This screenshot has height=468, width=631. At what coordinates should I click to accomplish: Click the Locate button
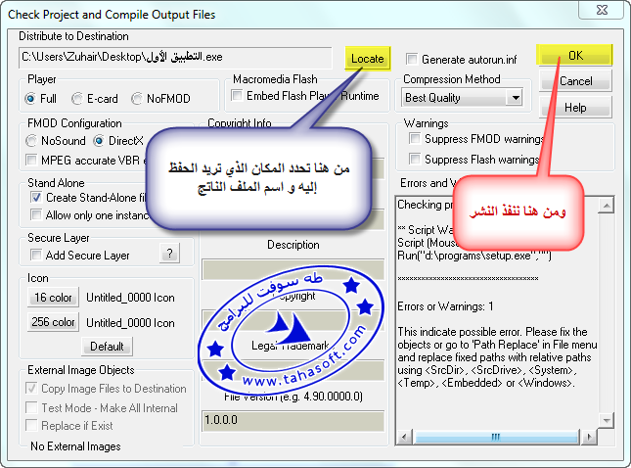(x=368, y=59)
